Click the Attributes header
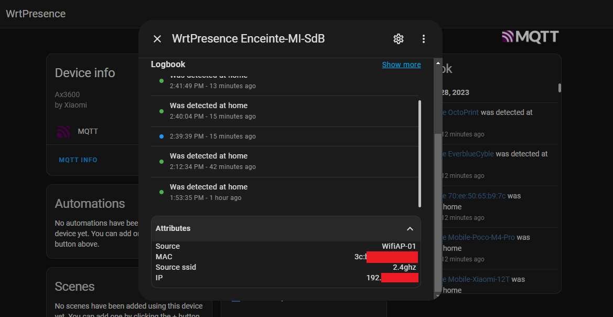Viewport: 613px width, 317px height. [286, 228]
